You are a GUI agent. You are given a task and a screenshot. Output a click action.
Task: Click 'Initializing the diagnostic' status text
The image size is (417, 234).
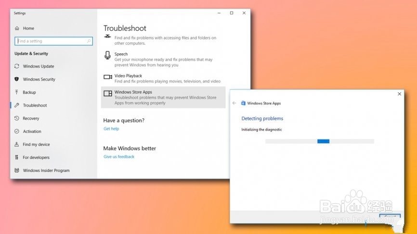261,129
